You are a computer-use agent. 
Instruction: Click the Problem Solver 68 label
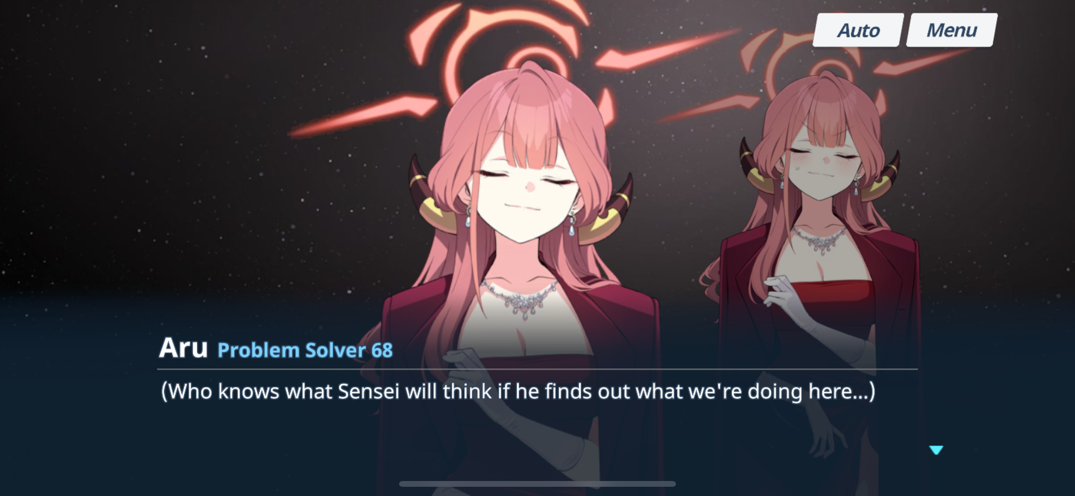coord(305,350)
